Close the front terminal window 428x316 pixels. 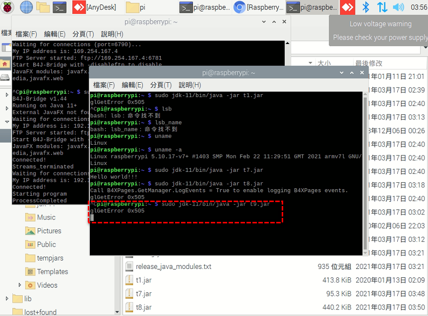click(362, 72)
